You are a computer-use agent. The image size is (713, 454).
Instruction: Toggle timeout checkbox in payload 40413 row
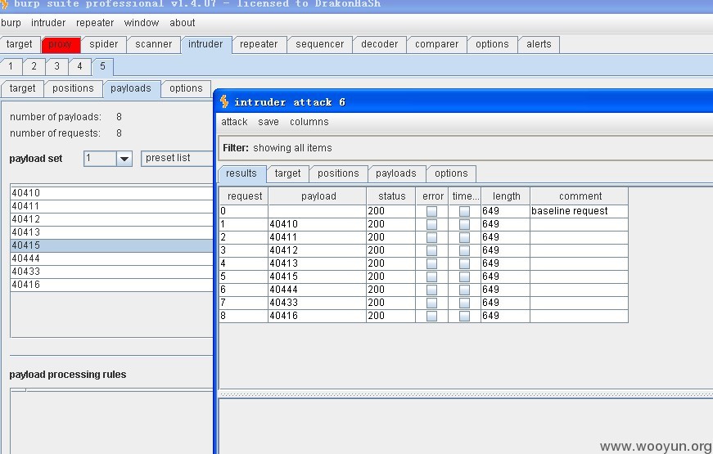pos(464,263)
